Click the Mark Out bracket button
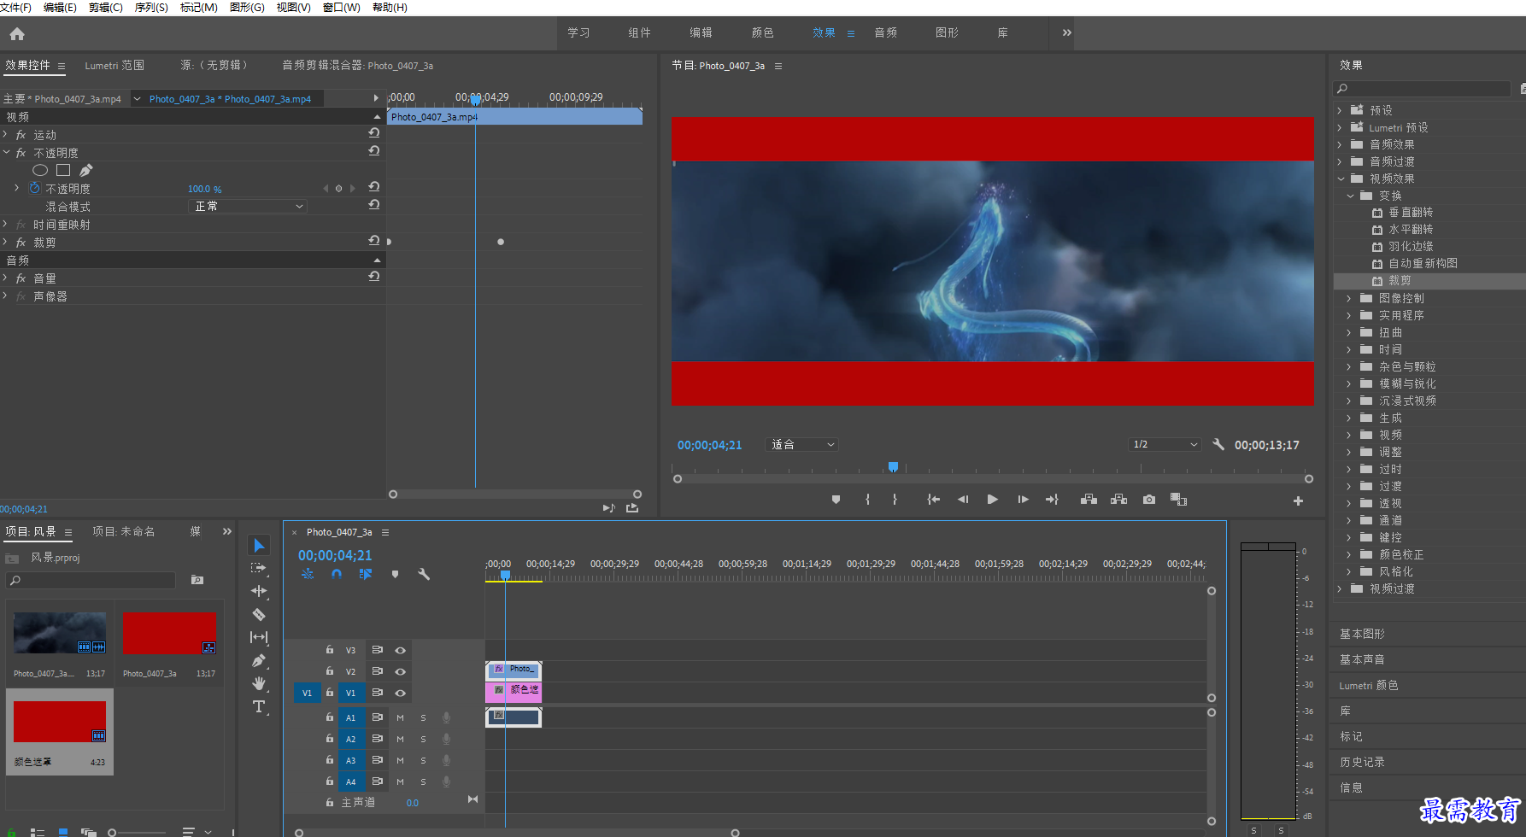Screen dimensions: 1526x837 point(895,500)
